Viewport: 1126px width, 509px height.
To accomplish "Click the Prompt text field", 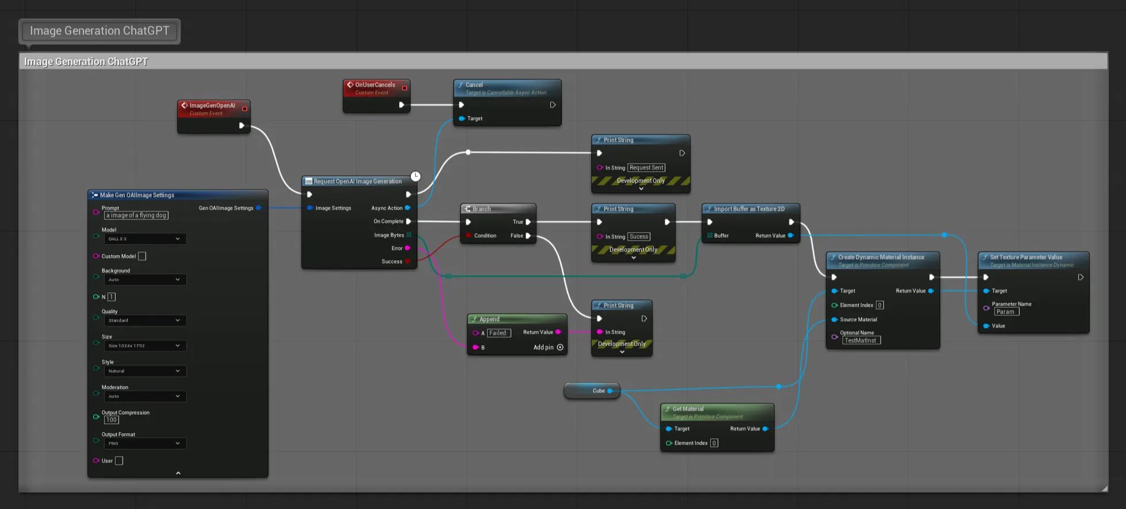I will 136,215.
